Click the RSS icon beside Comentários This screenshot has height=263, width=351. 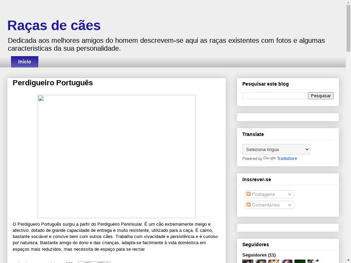pos(249,205)
